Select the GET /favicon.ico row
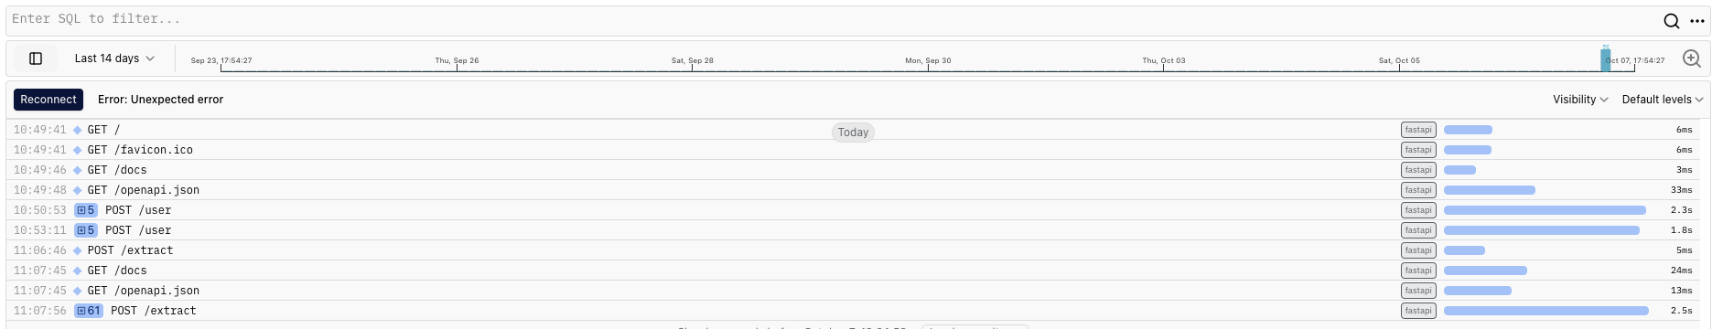 point(853,150)
